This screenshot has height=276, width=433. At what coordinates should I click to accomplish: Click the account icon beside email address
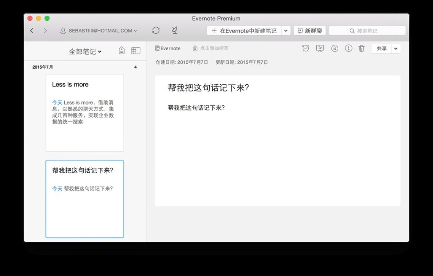coord(63,30)
